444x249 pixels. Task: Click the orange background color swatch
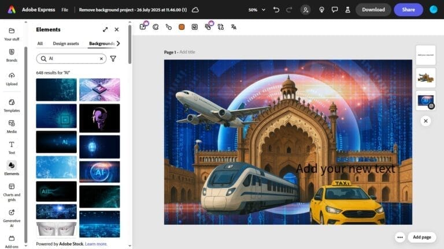pos(182,27)
